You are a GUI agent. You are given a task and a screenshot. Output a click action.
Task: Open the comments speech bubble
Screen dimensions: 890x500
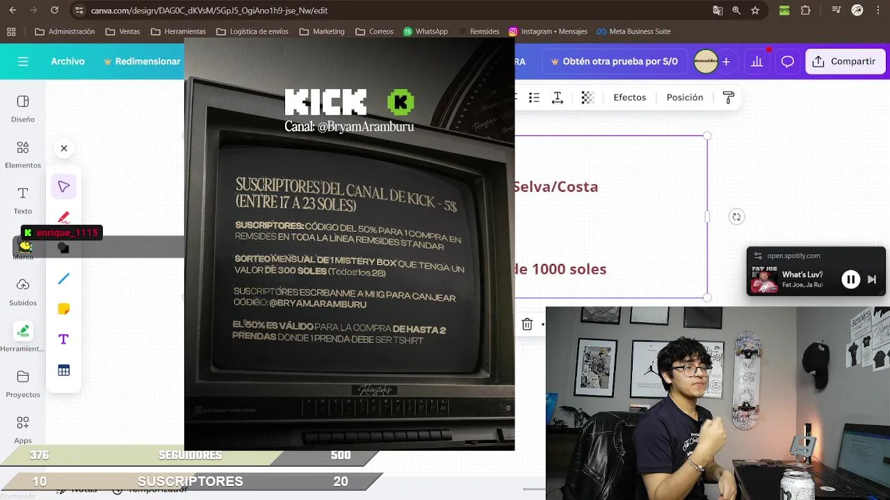click(788, 61)
